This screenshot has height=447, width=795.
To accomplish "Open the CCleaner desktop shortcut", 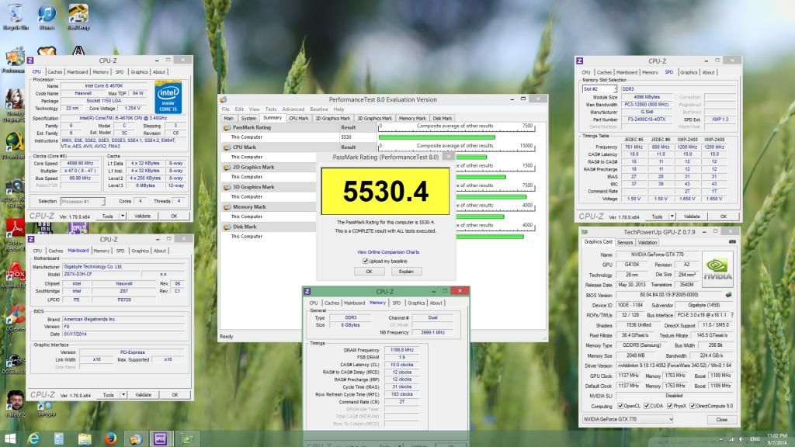I will [15, 317].
